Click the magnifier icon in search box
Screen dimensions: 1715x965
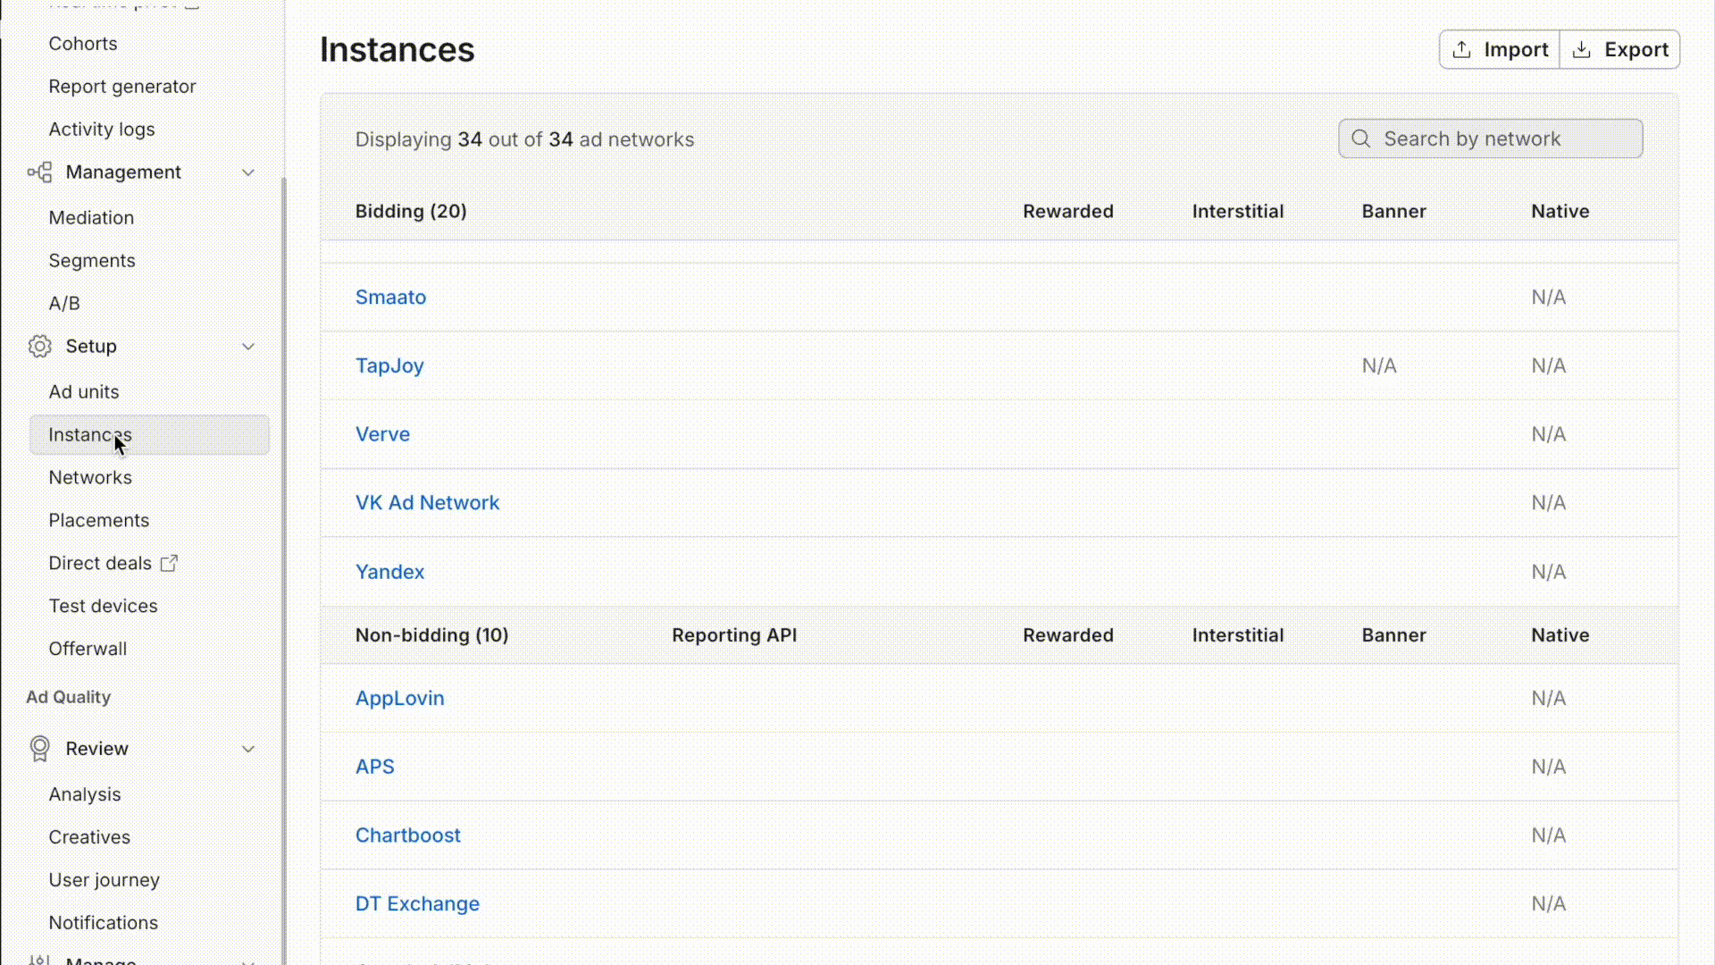1360,139
